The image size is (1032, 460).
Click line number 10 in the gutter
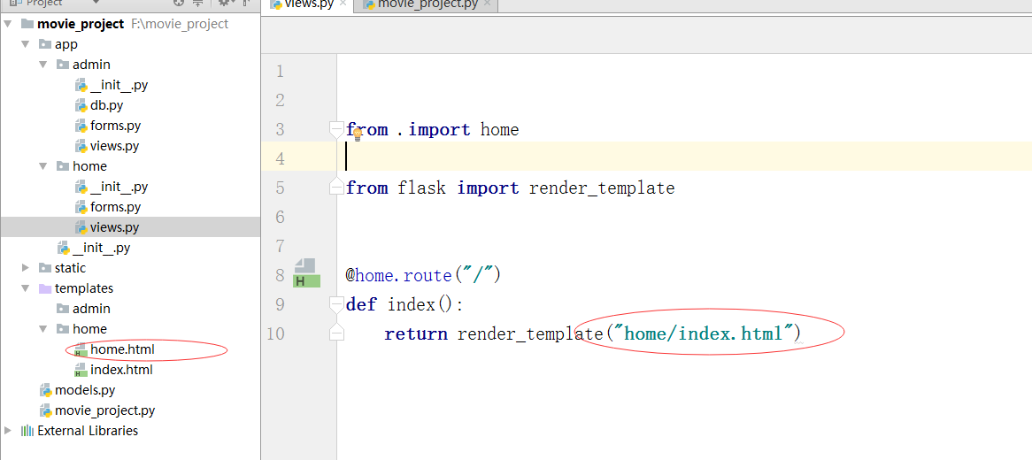pyautogui.click(x=276, y=333)
